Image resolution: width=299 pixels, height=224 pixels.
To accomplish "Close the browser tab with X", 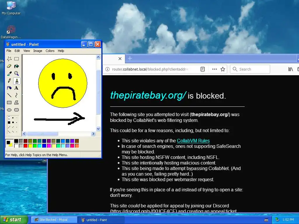I will coord(120,59).
